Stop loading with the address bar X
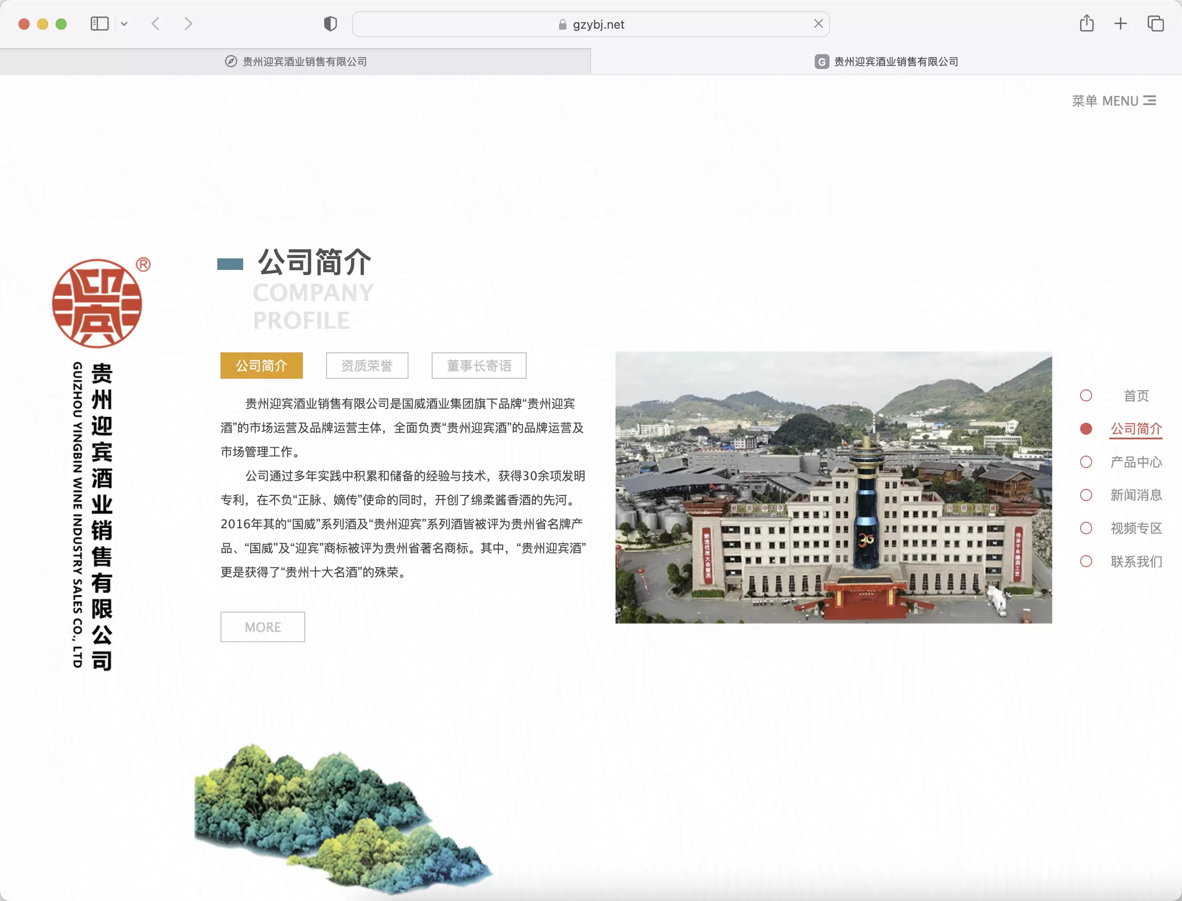The image size is (1182, 901). (817, 24)
